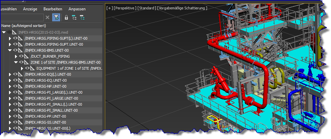
Task: Open the [Perspektive] viewport menu
Action: tap(125, 8)
